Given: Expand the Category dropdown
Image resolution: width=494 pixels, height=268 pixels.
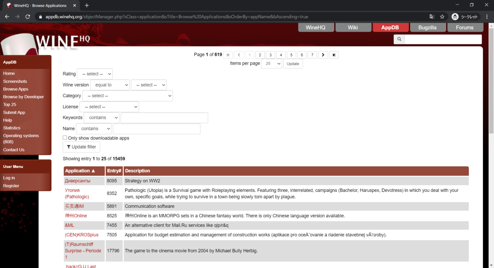Looking at the screenshot, I should [x=128, y=96].
